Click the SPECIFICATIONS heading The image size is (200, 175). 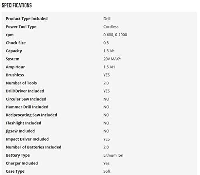tap(17, 5)
